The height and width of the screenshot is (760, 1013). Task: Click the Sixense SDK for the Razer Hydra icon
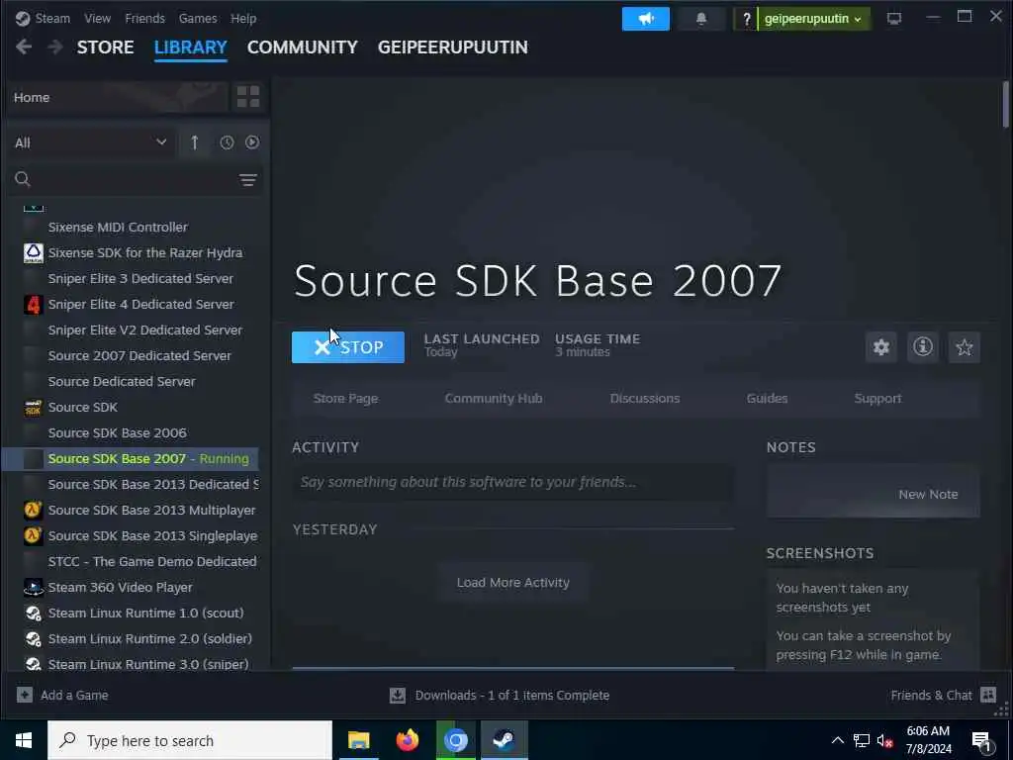[x=33, y=252]
